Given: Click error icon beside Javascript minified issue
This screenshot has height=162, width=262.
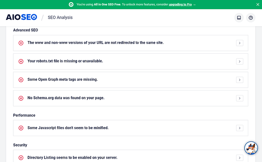Looking at the screenshot, I should [x=21, y=128].
